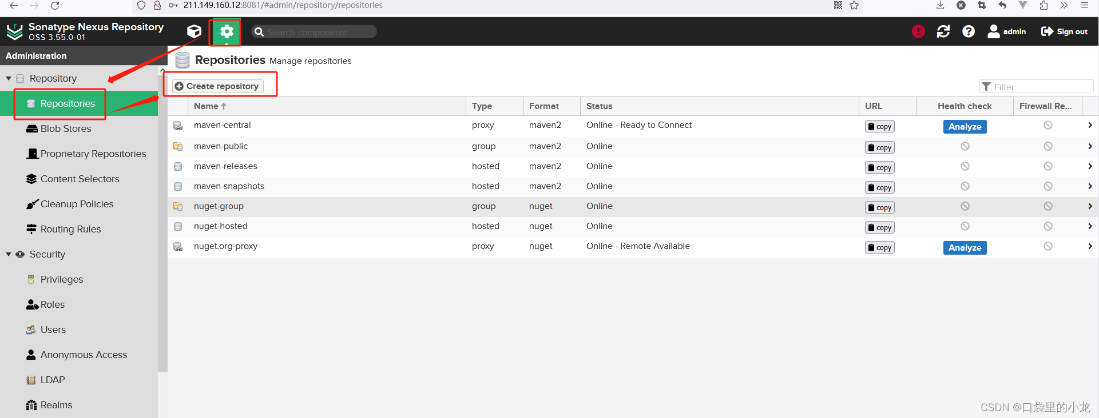Sort by the Format column header
The width and height of the screenshot is (1099, 418).
coord(552,106)
